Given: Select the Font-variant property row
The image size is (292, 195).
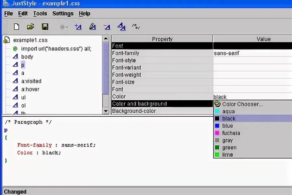Looking at the screenshot, I should (x=162, y=68).
